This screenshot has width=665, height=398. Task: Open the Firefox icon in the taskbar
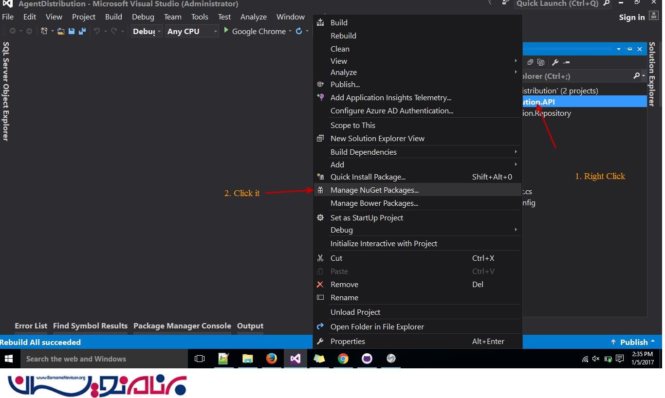pos(271,359)
